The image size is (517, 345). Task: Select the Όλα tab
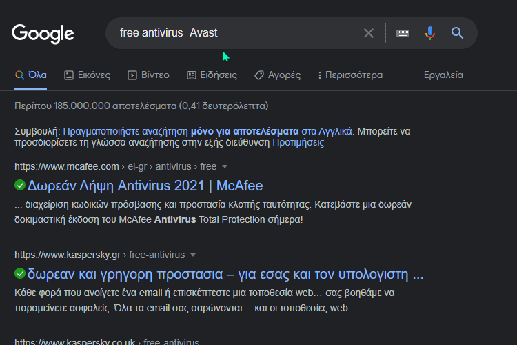coord(30,75)
